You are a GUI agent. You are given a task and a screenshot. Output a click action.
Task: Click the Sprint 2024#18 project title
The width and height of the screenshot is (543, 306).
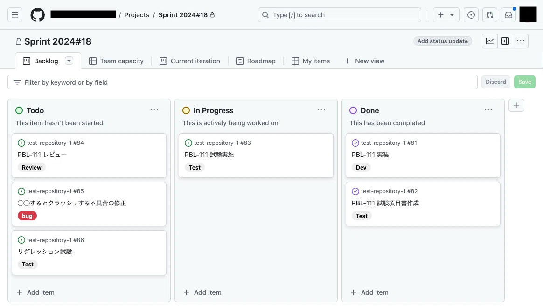58,41
